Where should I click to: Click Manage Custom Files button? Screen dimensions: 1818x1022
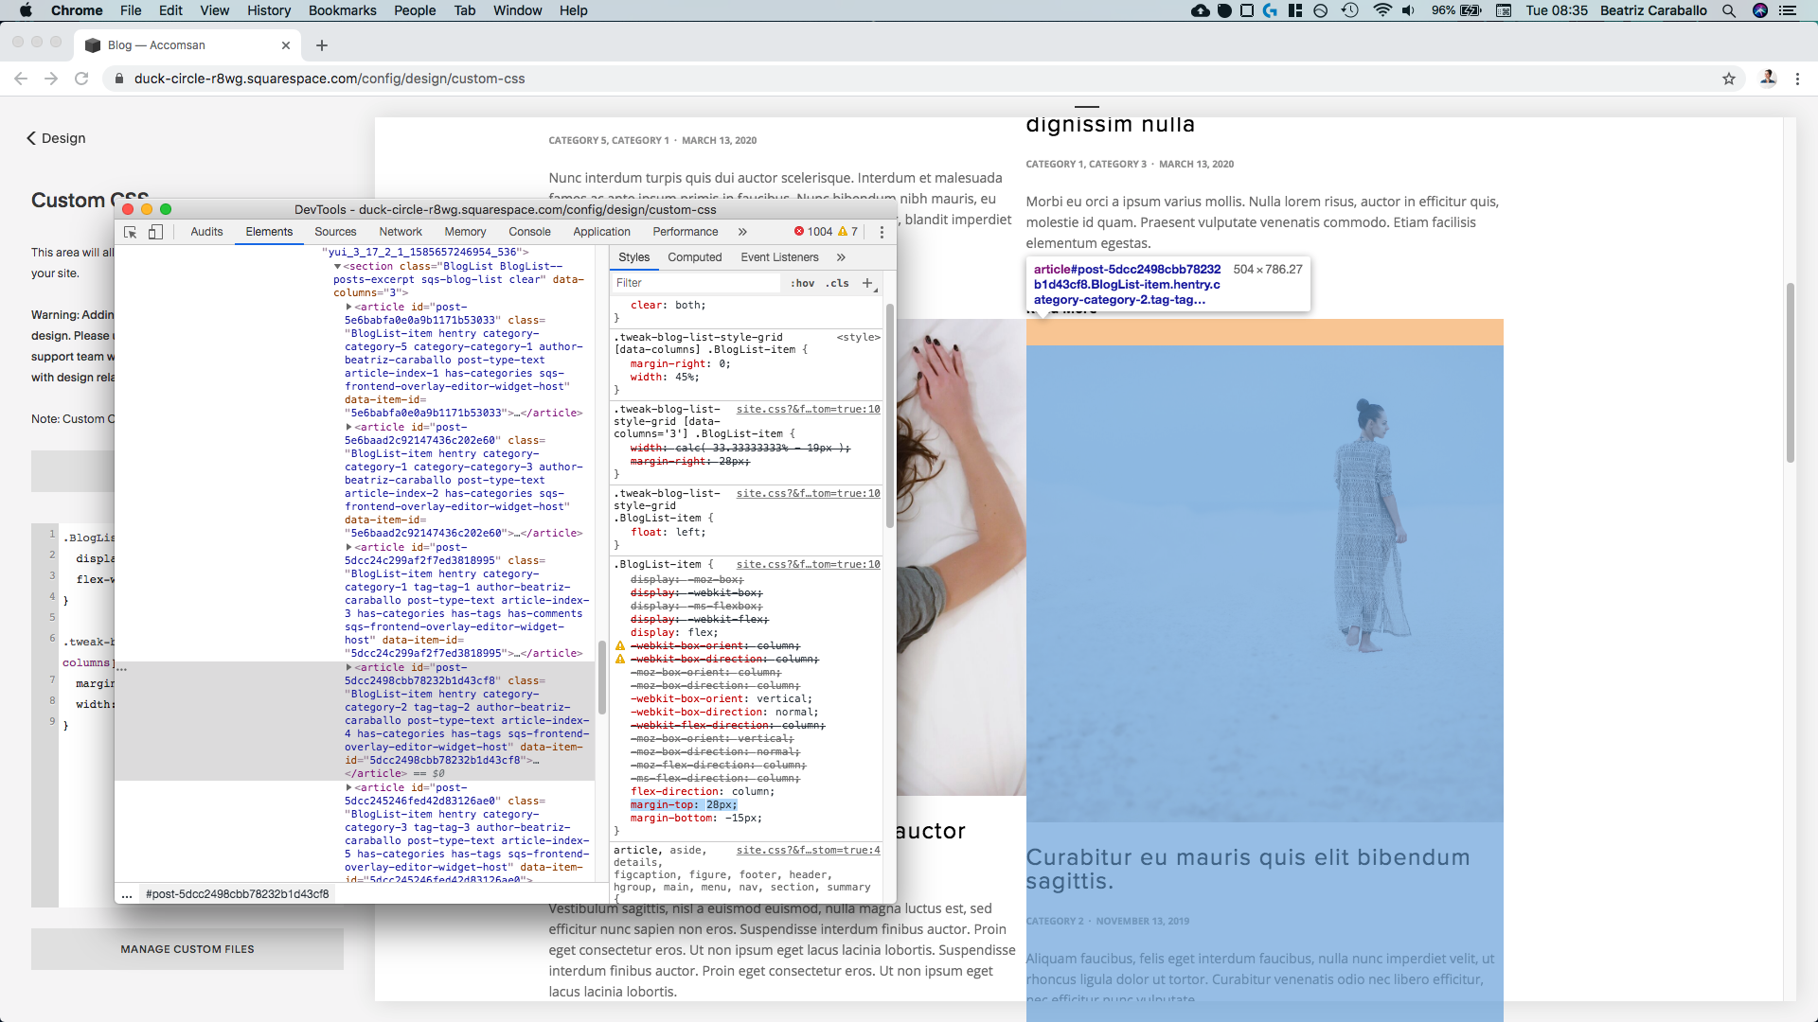187,949
